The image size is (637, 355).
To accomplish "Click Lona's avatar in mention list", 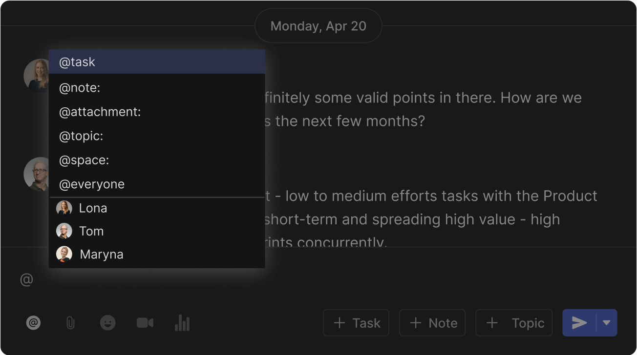I will coord(64,208).
